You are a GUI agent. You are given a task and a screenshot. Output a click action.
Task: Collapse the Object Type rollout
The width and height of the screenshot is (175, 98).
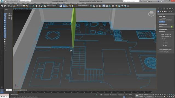click(x=162, y=16)
